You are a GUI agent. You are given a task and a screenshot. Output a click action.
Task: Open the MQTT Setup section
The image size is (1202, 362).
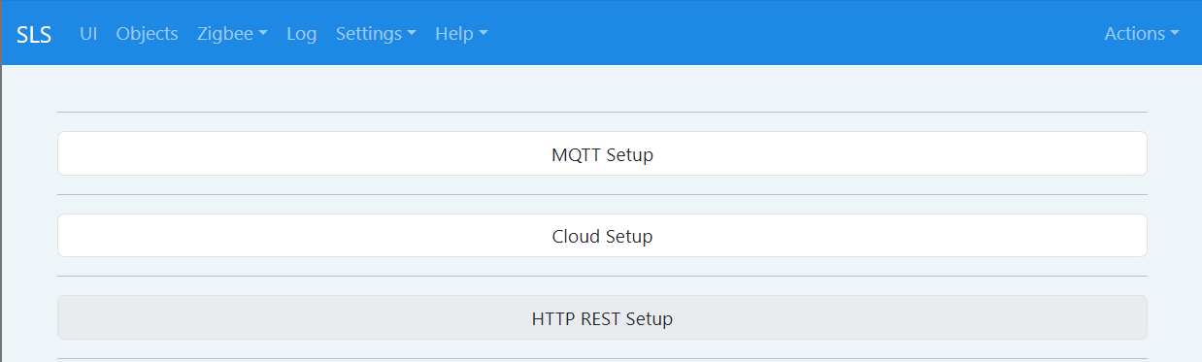coord(602,153)
